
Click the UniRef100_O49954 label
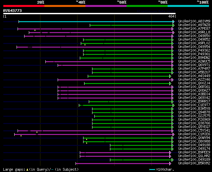point(194,47)
